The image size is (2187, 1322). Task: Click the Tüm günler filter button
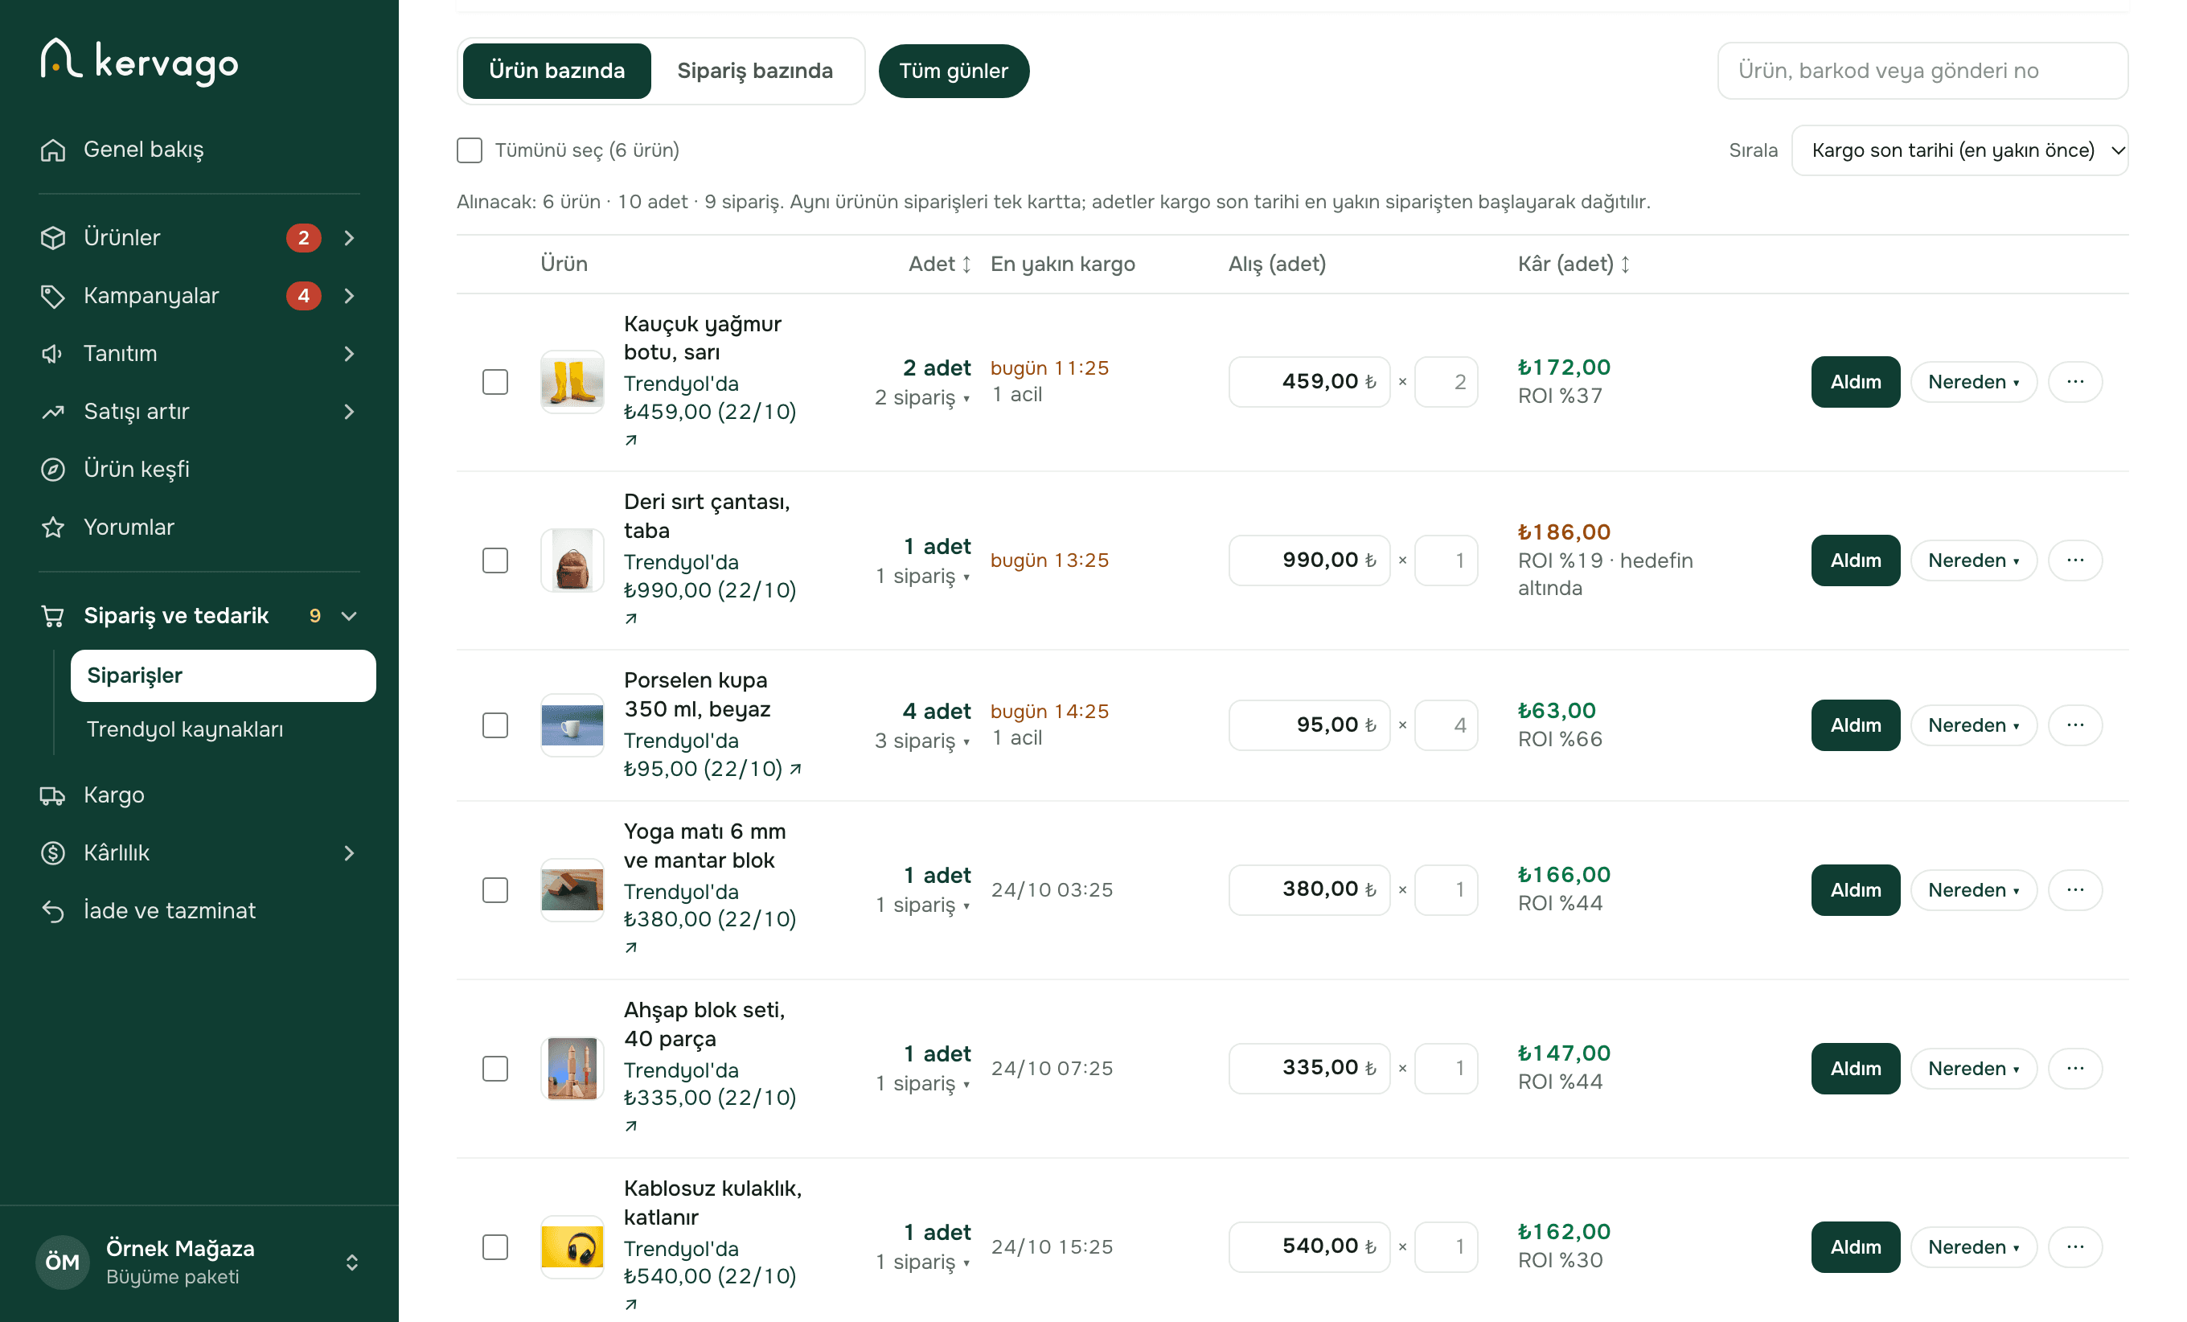(x=954, y=71)
